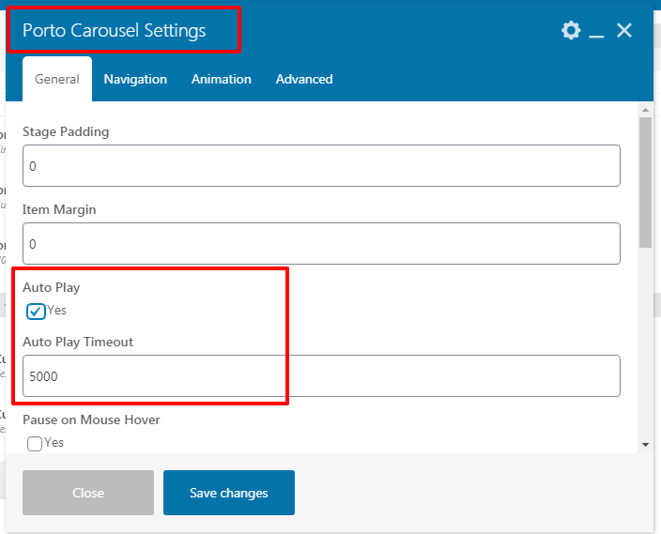This screenshot has height=534, width=661.
Task: Click the Porto Carousel Settings title text
Action: (x=114, y=31)
